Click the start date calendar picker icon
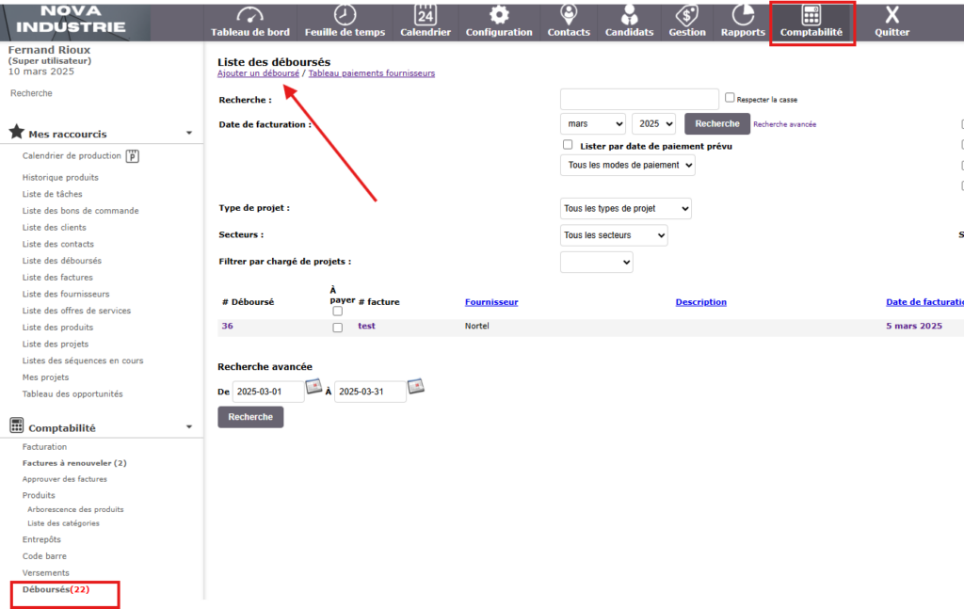This screenshot has height=609, width=964. point(313,387)
